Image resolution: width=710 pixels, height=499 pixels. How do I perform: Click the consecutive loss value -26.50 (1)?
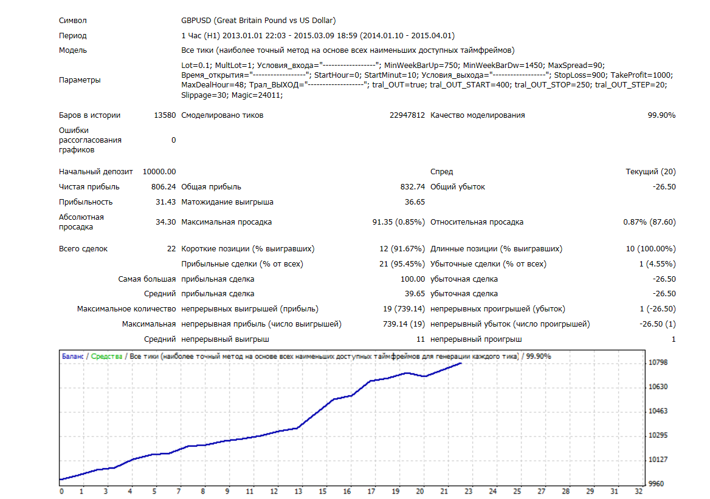pyautogui.click(x=658, y=324)
